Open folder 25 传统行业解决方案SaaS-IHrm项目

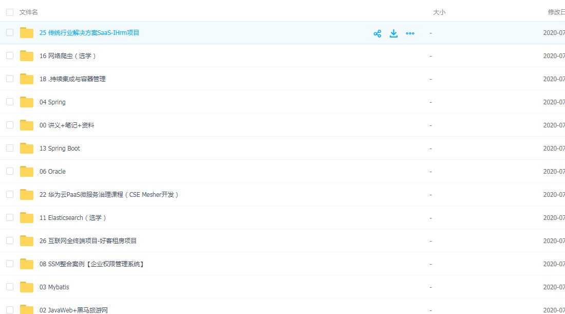pos(89,33)
